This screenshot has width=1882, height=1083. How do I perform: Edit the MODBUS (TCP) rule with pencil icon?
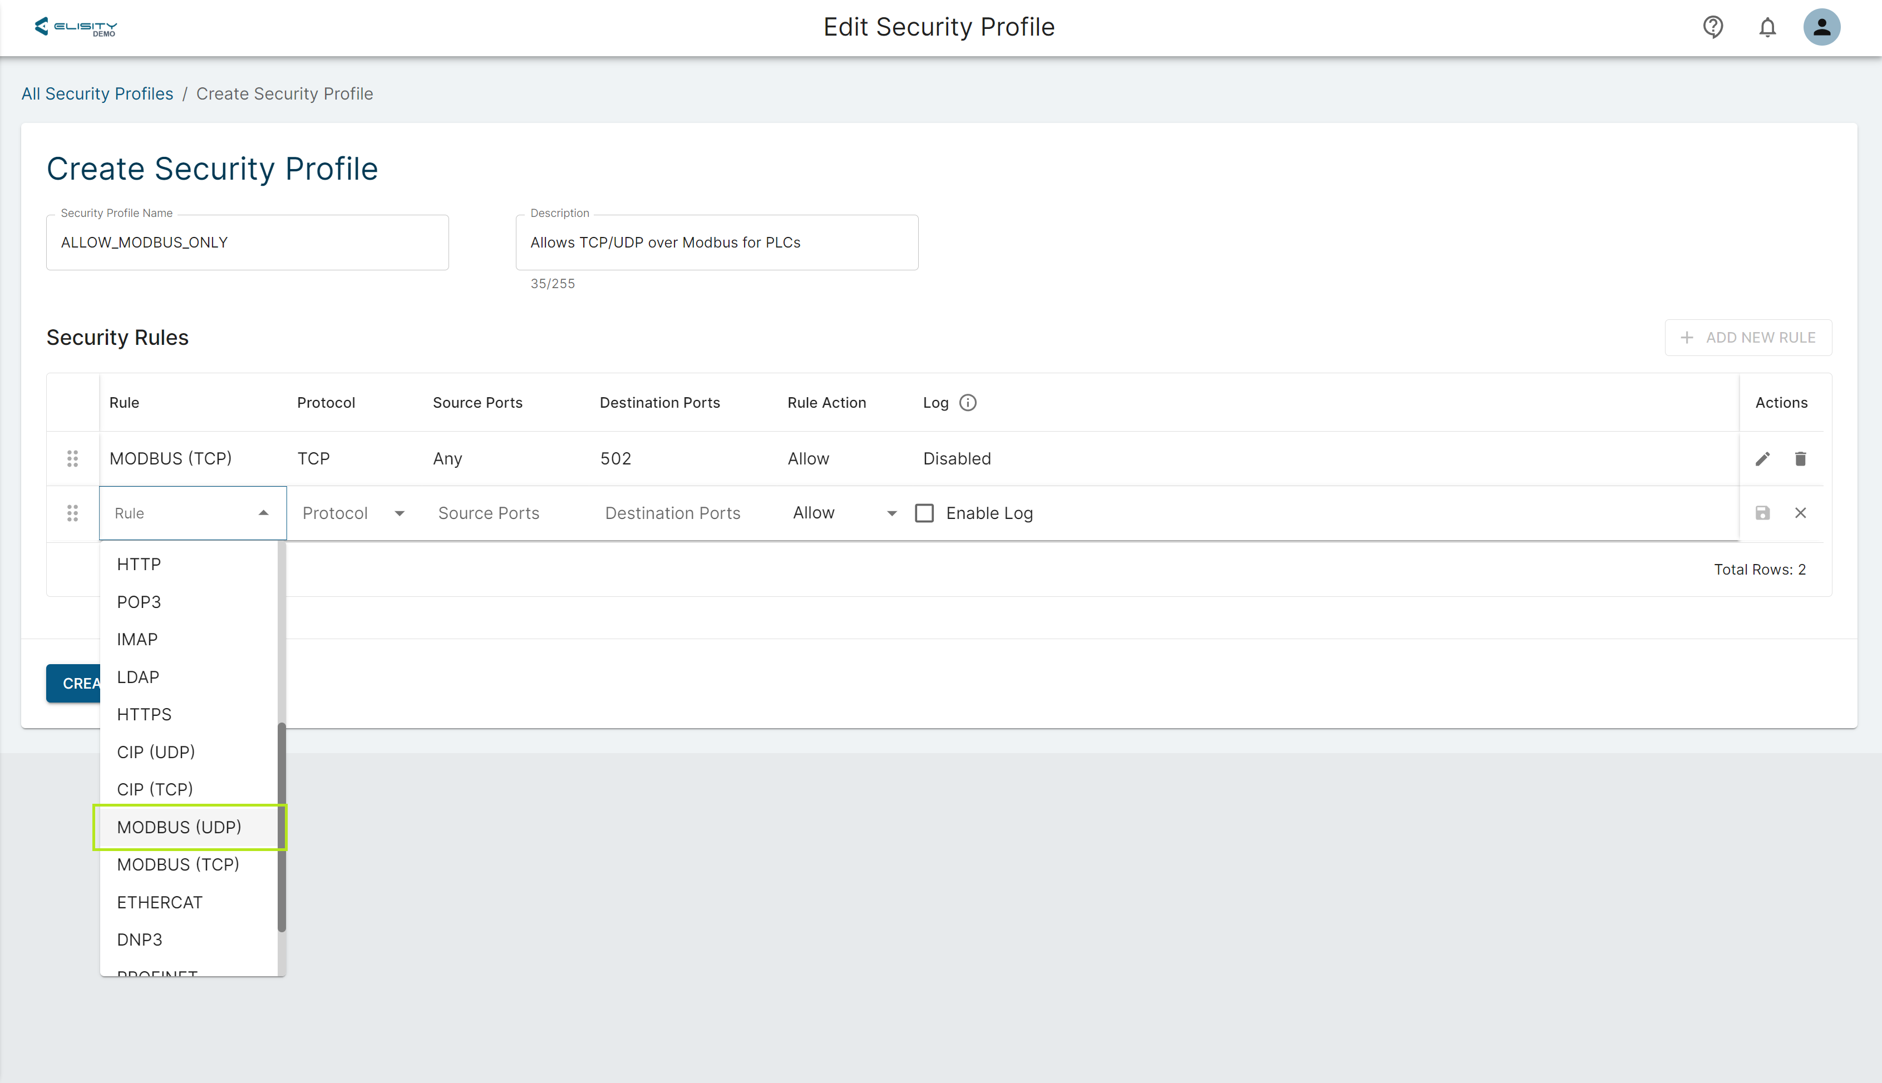1762,459
